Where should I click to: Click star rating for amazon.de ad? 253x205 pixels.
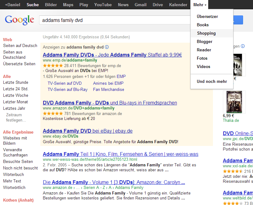(x=53, y=113)
